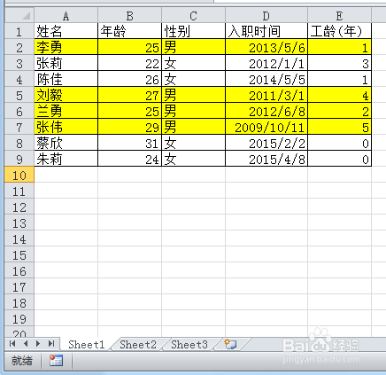Select age cell with value 31
The height and width of the screenshot is (375, 386).
pyautogui.click(x=129, y=143)
